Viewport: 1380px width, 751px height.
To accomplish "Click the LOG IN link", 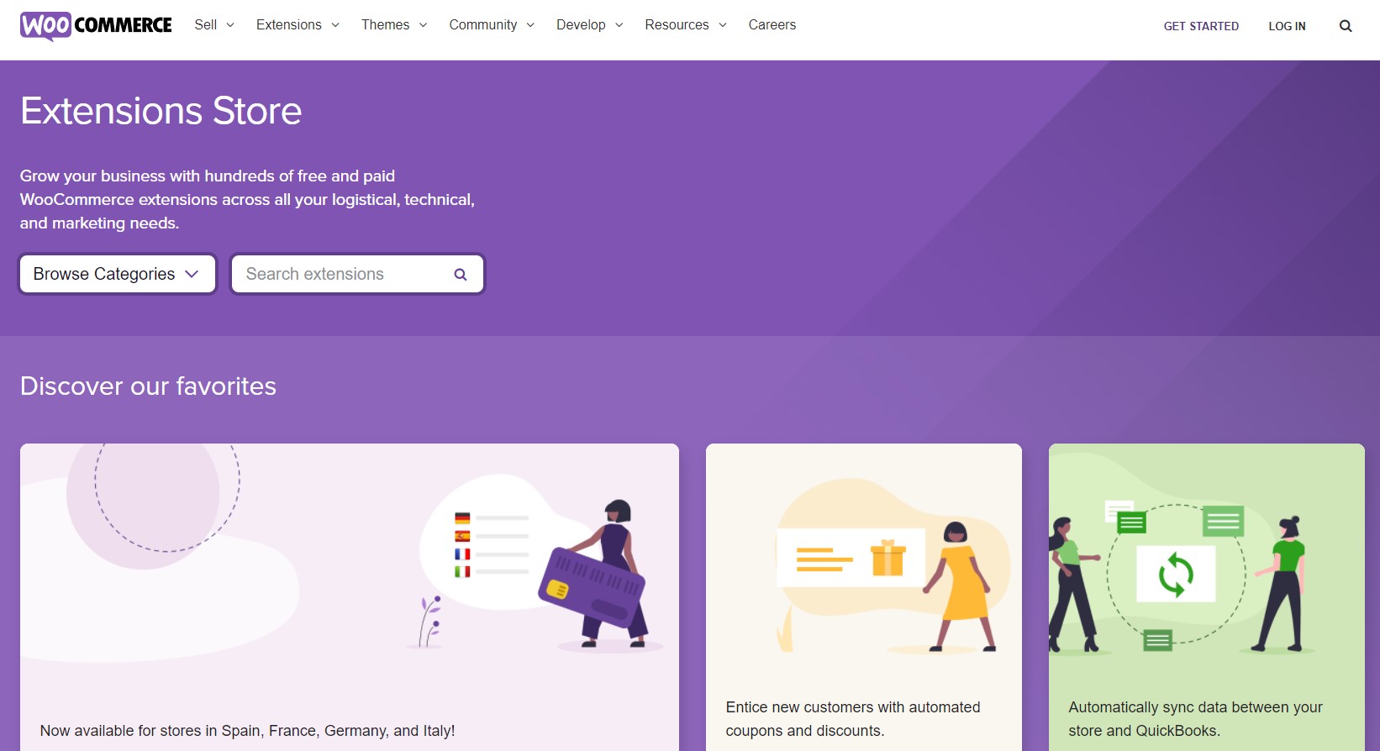I will tap(1287, 26).
